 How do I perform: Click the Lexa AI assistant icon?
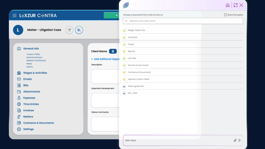[79, 30]
